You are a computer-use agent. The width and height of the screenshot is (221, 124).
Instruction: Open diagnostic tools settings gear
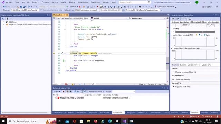[173, 19]
